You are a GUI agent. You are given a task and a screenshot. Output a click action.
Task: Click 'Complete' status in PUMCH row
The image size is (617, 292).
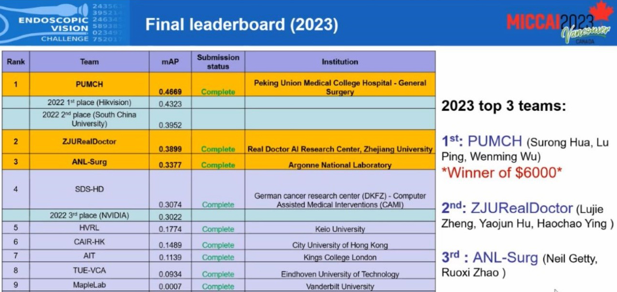tap(218, 91)
